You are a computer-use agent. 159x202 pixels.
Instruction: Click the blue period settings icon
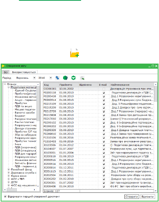coord(57,78)
